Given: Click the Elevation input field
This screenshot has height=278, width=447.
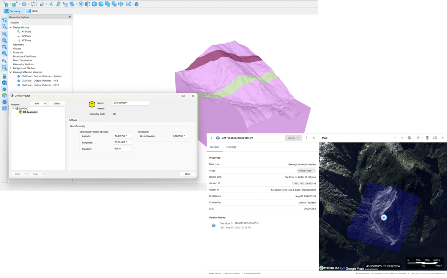Looking at the screenshot, I should pos(122,149).
